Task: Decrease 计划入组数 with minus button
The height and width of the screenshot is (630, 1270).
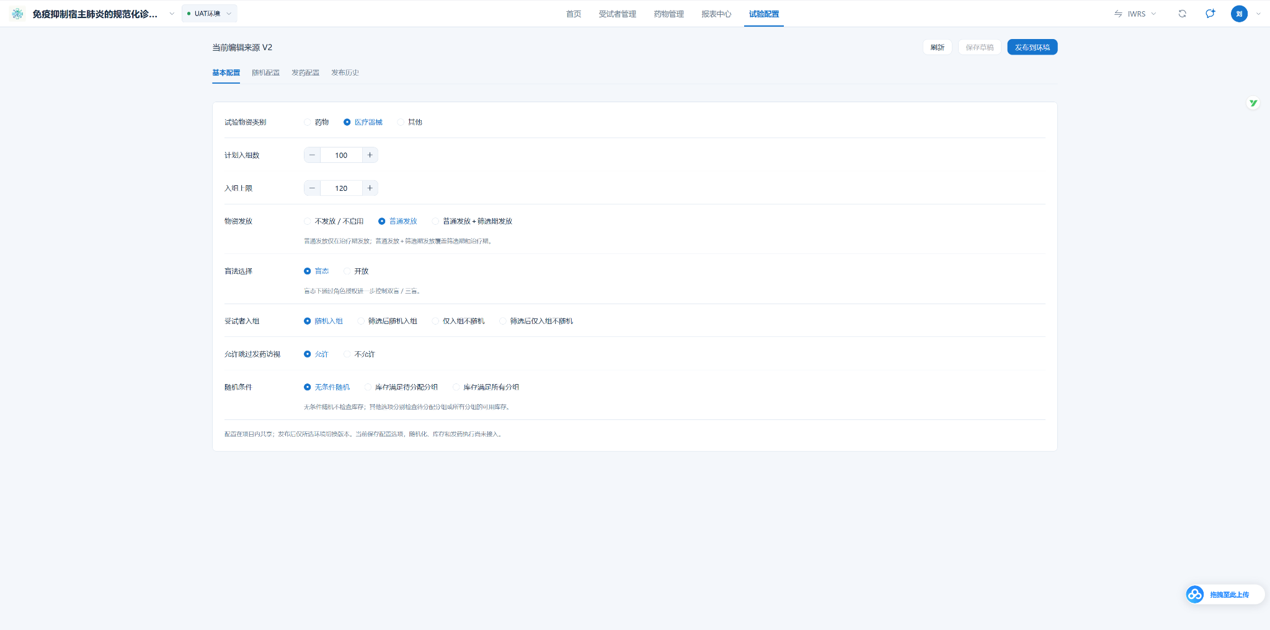Action: pos(312,155)
